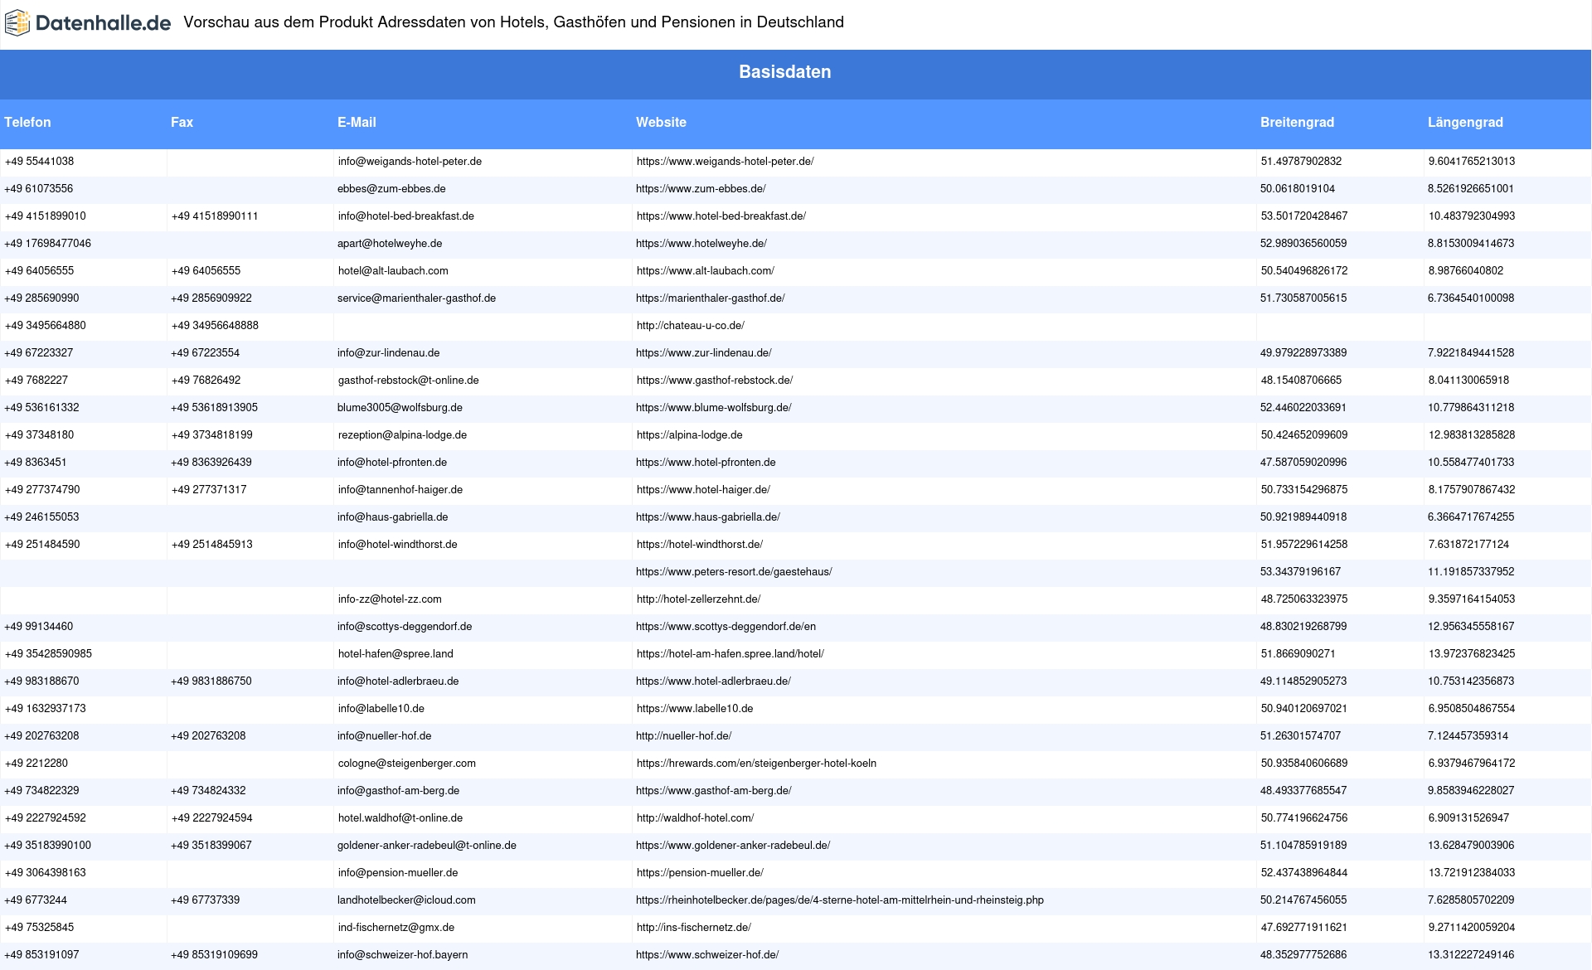
Task: Select service@marienthaler-gasthof.de email
Action: point(416,298)
